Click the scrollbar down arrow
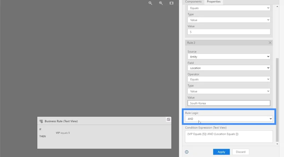The height and width of the screenshot is (157, 284). [x=277, y=144]
